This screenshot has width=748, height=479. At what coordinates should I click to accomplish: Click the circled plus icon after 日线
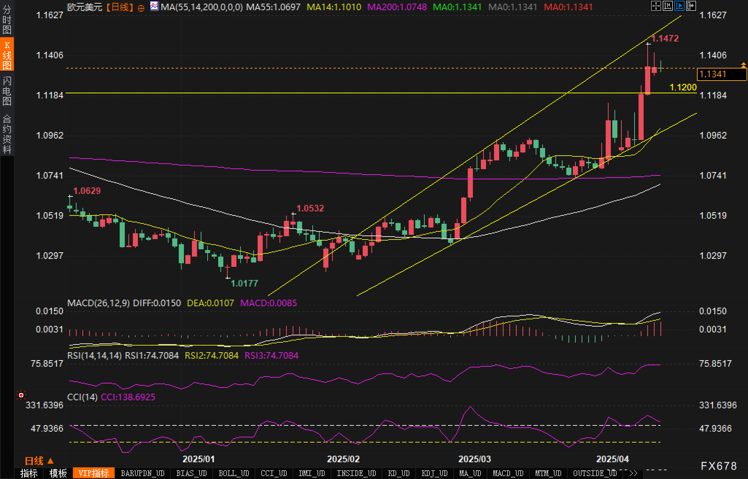tap(141, 8)
